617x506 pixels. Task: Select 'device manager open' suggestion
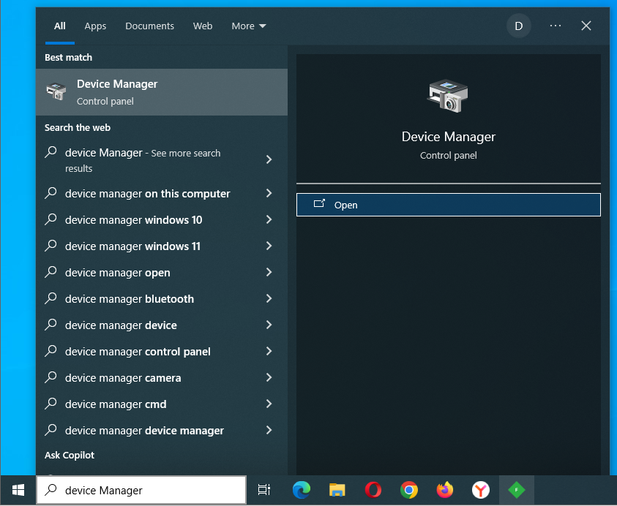click(x=161, y=273)
